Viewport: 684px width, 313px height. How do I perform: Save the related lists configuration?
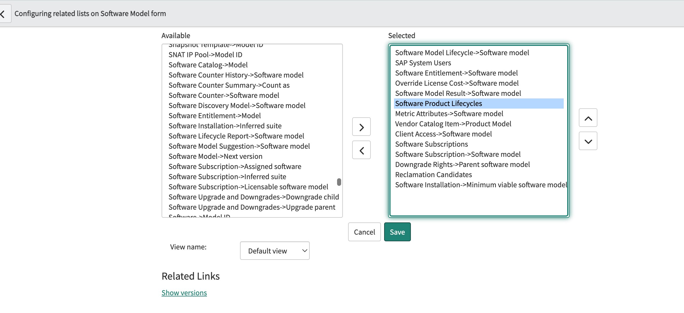(397, 232)
